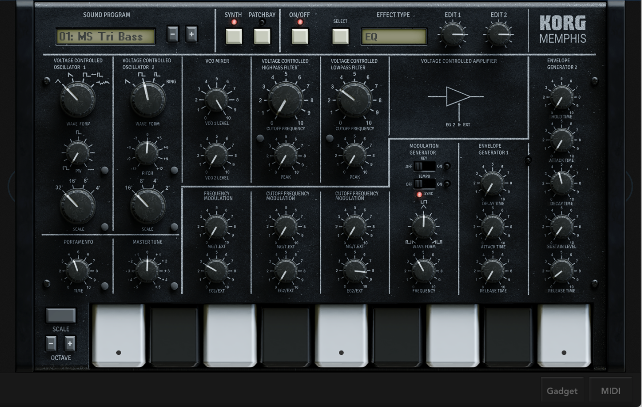Click the highpass filter PEAK knob
642x407 pixels.
point(286,156)
